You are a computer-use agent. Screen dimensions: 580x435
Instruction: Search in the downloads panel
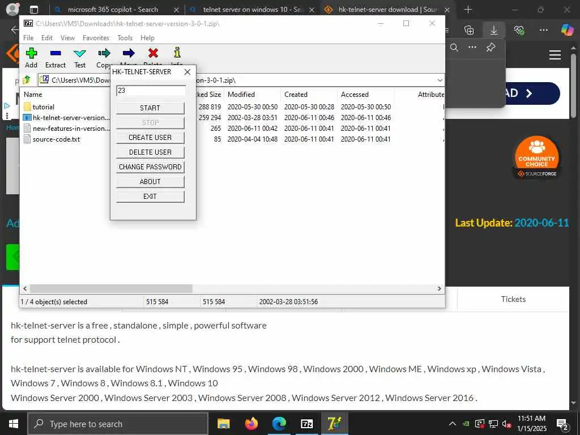click(454, 48)
